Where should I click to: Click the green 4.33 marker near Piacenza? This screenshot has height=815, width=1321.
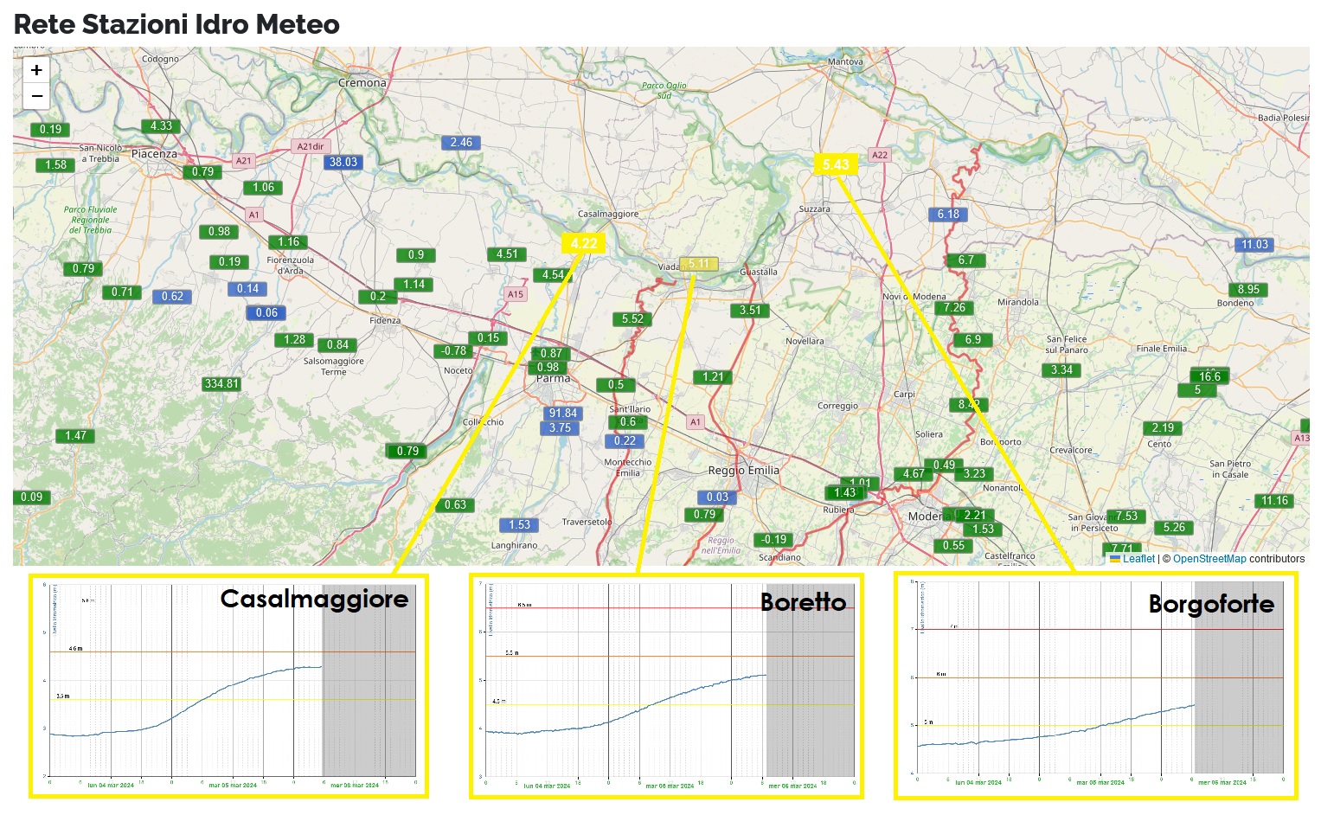point(161,126)
